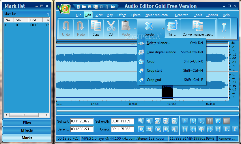241x144 pixels.
Task: Click the zoom out magnifier icon
Action: [150, 121]
